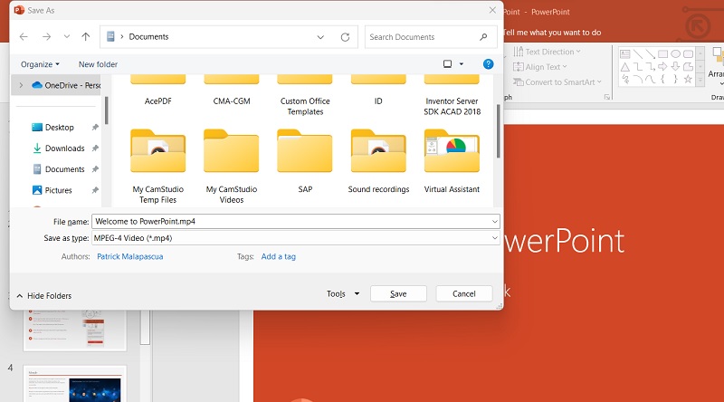Choose the Right Brace shape
The height and width of the screenshot is (402, 724).
click(675, 79)
